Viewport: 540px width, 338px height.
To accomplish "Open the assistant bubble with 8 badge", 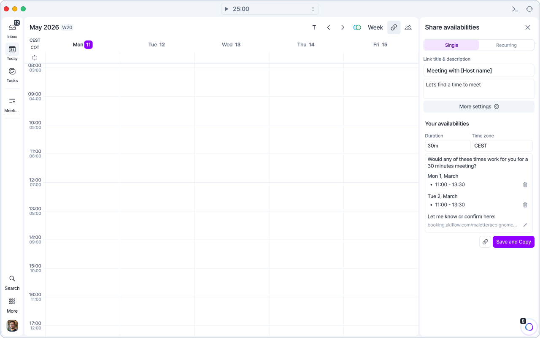I will [x=529, y=327].
